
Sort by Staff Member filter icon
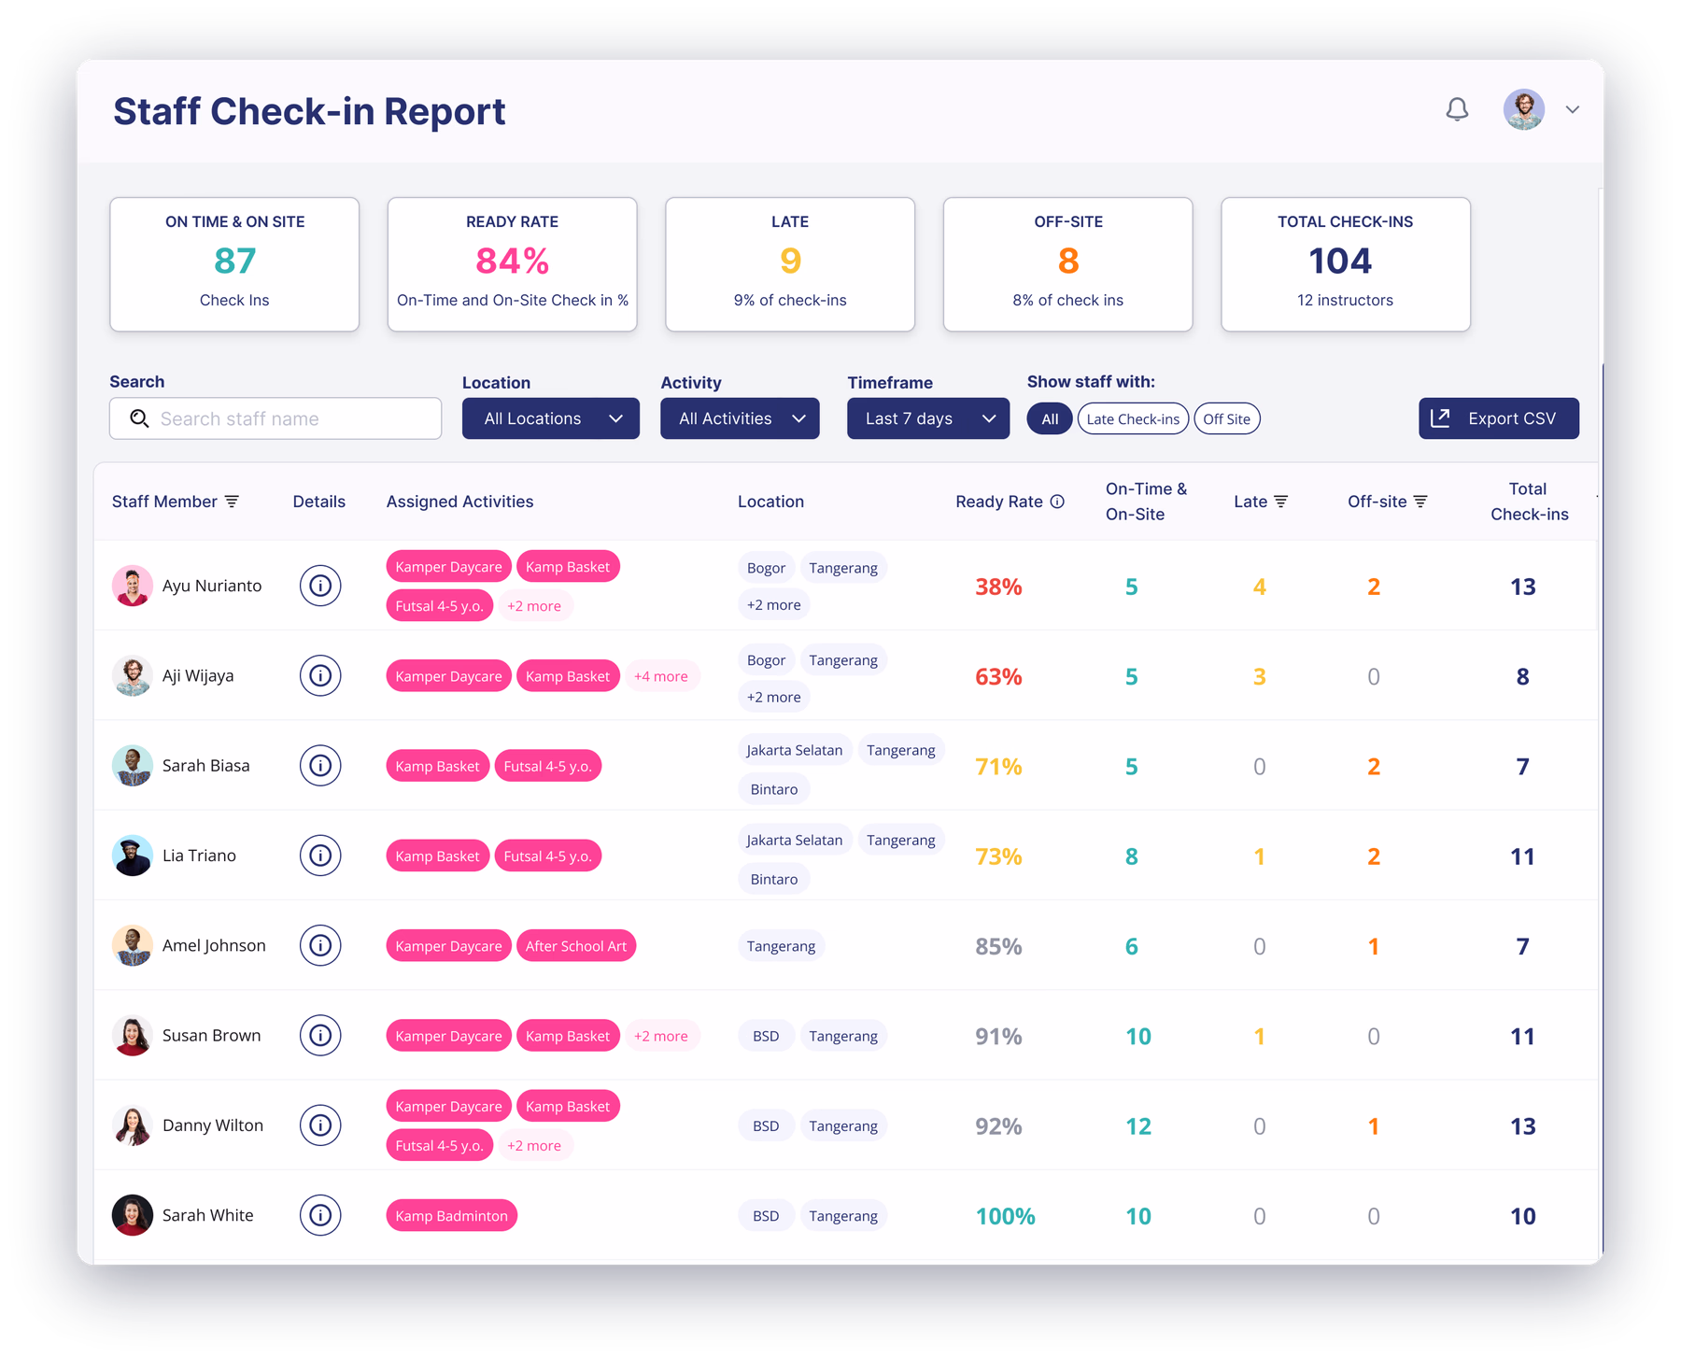(233, 502)
